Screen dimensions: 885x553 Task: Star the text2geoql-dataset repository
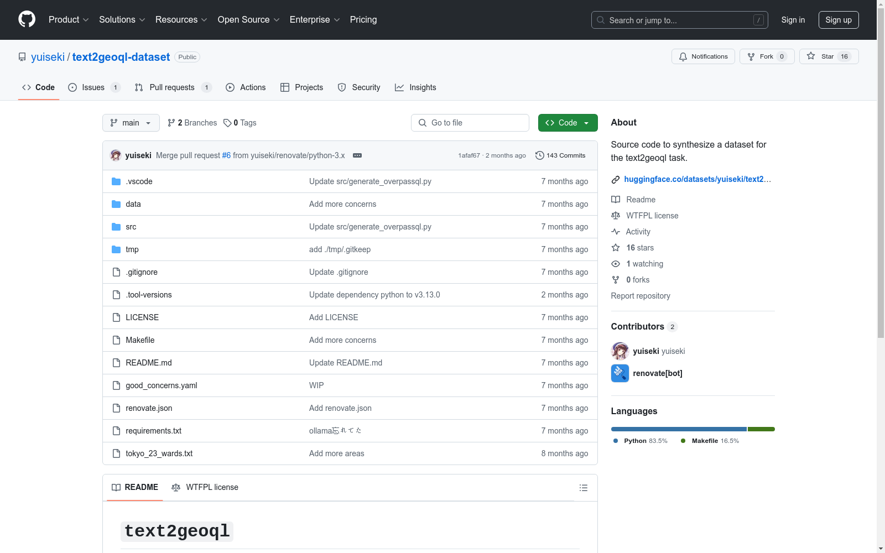click(829, 56)
